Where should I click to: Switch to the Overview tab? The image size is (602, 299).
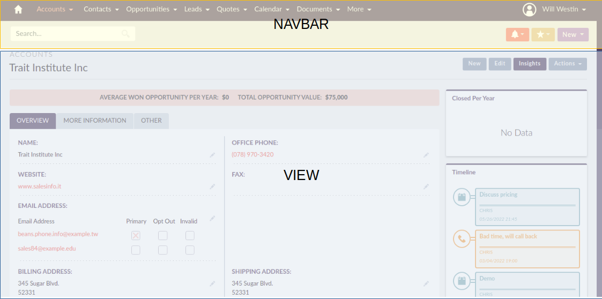33,121
